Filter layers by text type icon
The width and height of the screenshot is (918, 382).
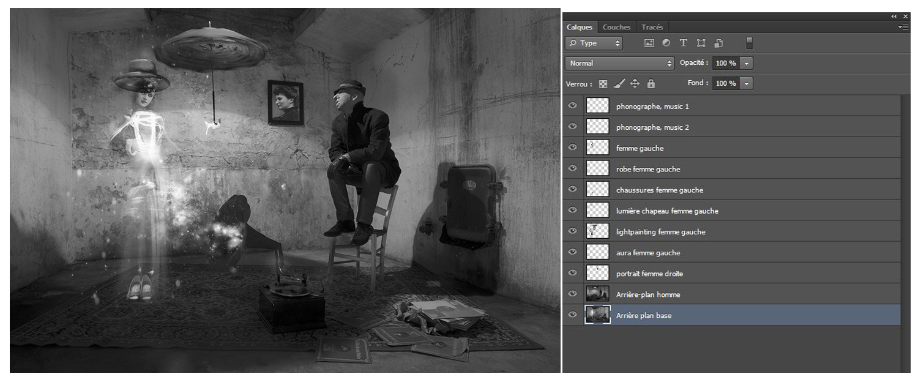684,43
